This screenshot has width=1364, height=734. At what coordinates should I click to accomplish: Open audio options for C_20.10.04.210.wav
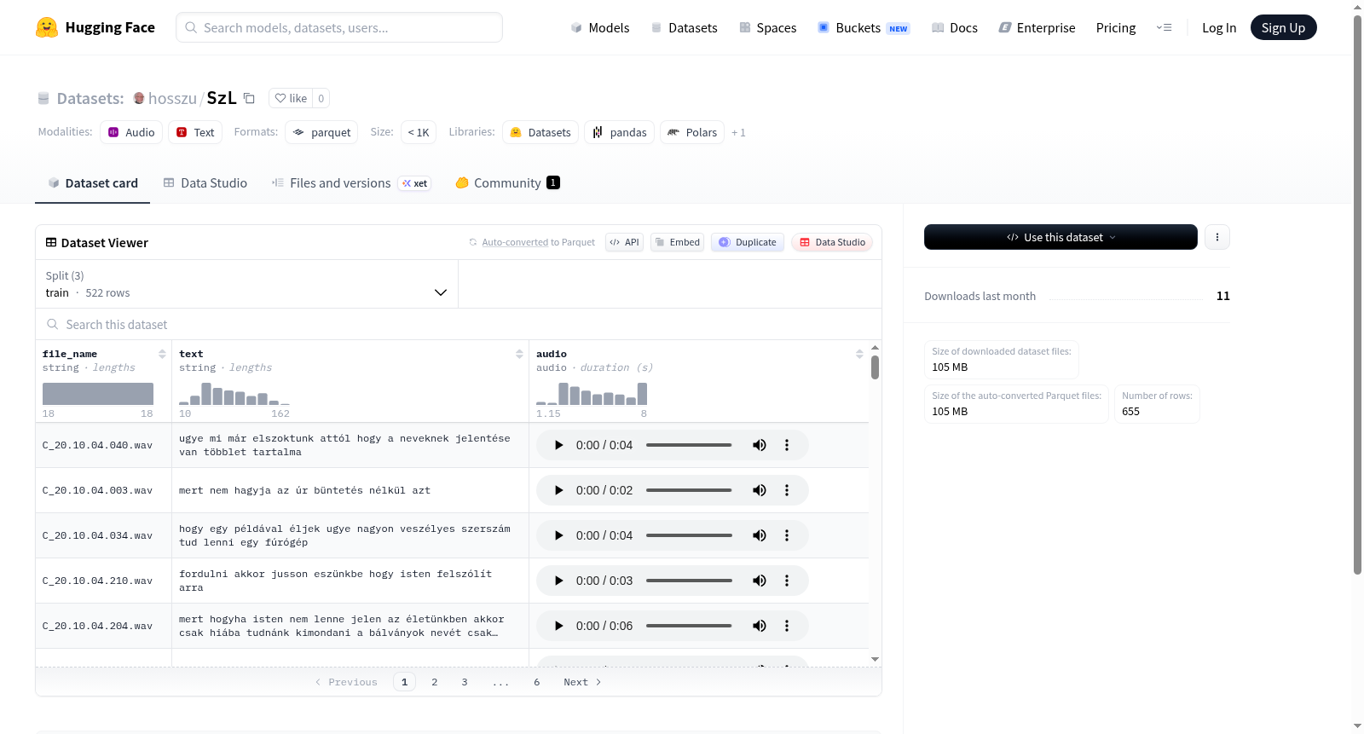click(787, 581)
